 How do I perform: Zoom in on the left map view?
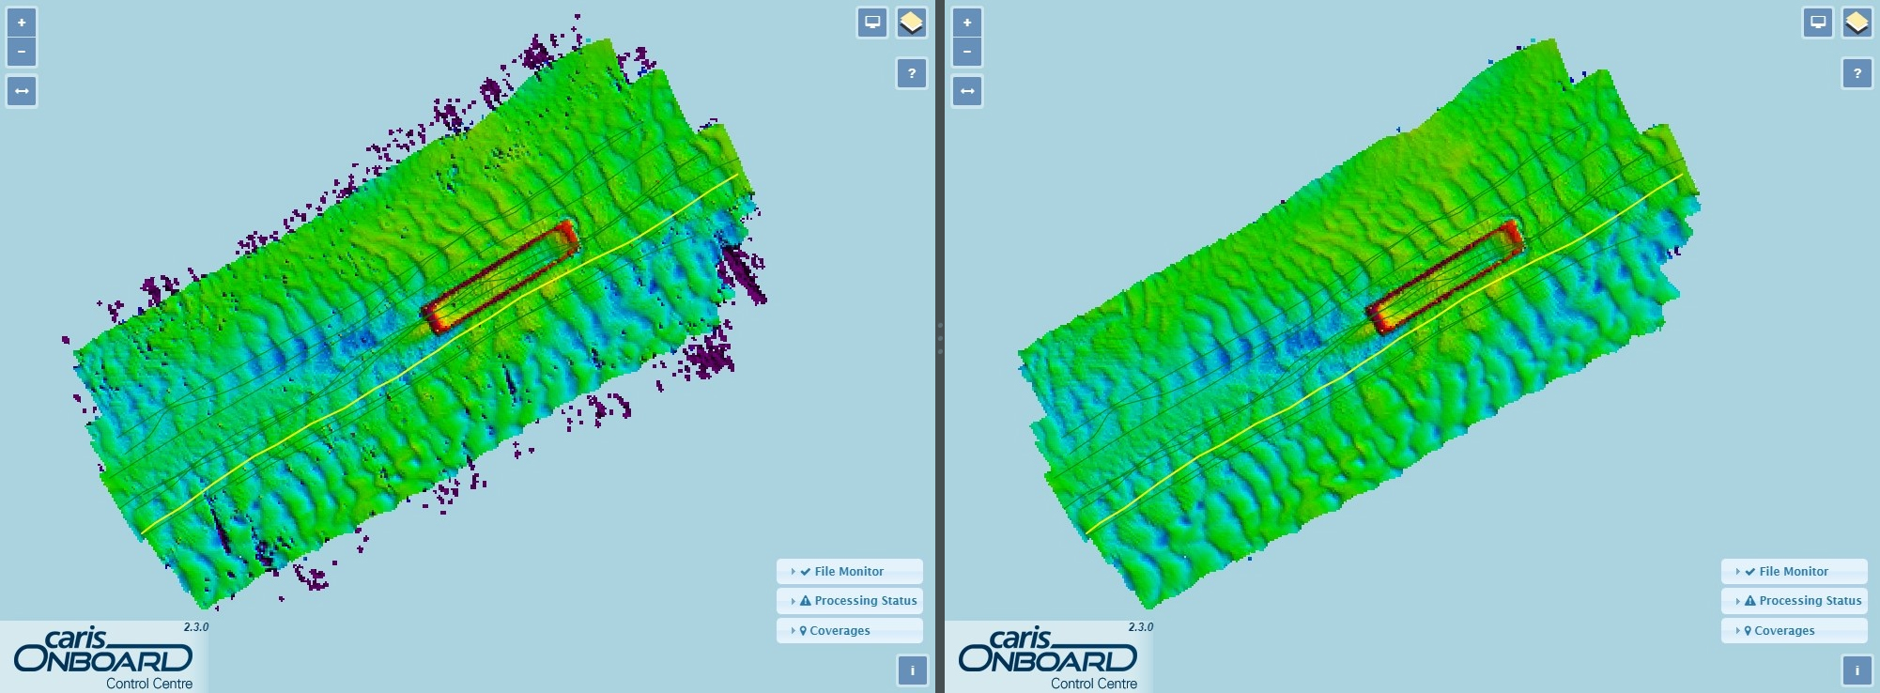tap(22, 23)
